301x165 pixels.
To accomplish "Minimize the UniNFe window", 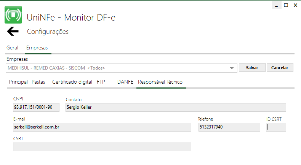I will point(277,5).
